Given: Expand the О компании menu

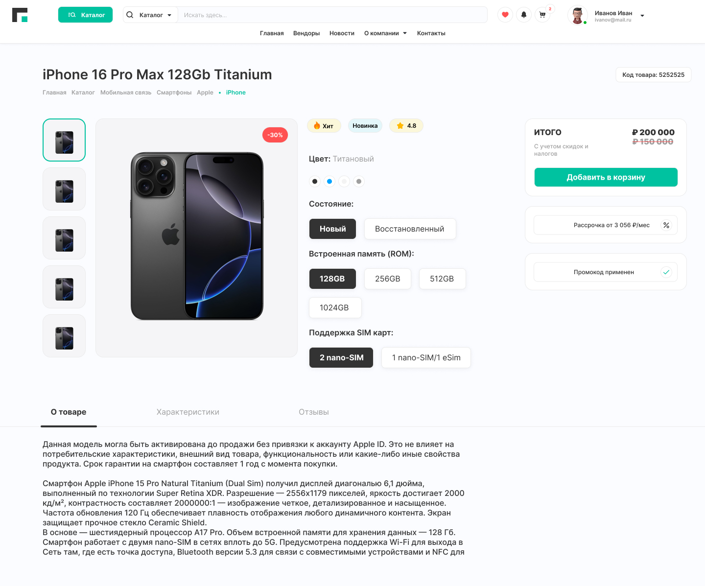Looking at the screenshot, I should point(385,33).
